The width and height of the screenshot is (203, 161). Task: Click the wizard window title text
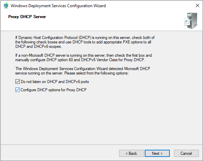coord(58,6)
